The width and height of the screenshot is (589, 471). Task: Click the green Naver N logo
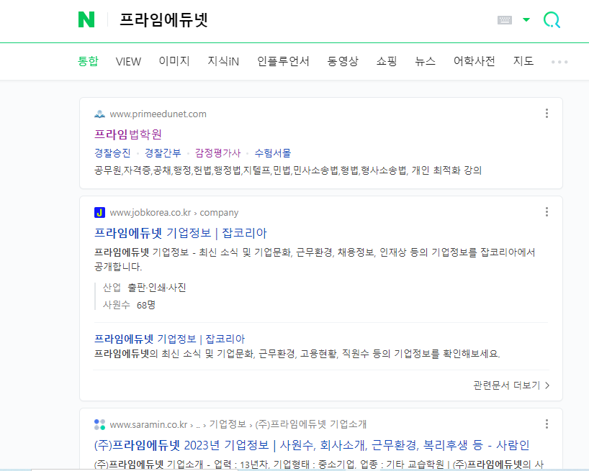(x=86, y=19)
